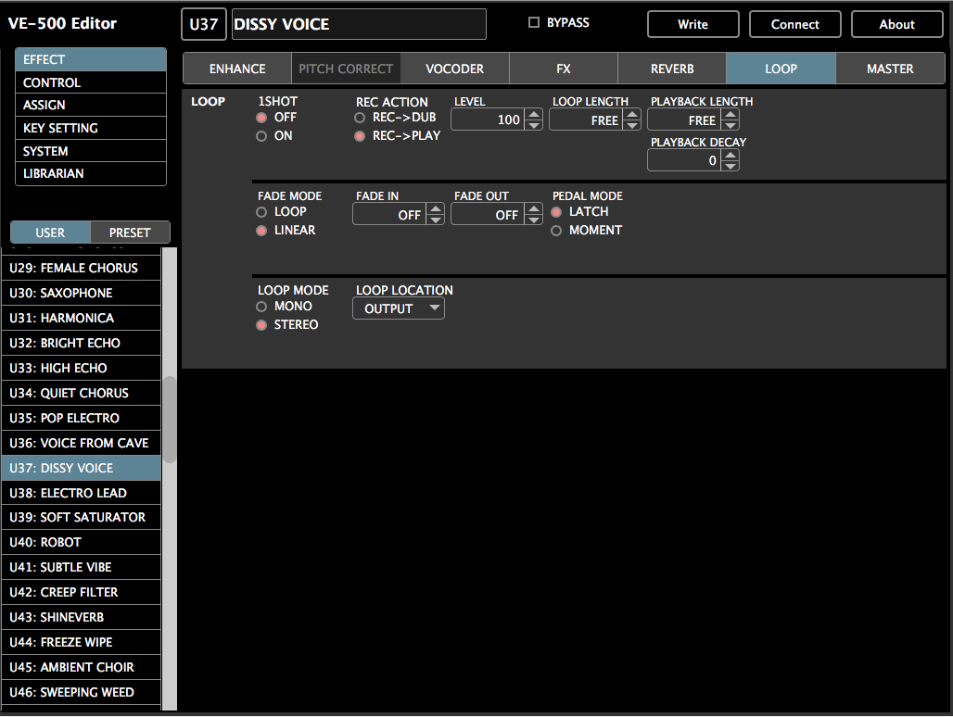The height and width of the screenshot is (717, 953).
Task: Click the DISSY VOICE patch name field
Action: pyautogui.click(x=359, y=24)
